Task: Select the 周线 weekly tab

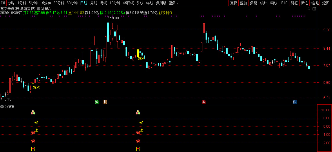Action: [94, 3]
